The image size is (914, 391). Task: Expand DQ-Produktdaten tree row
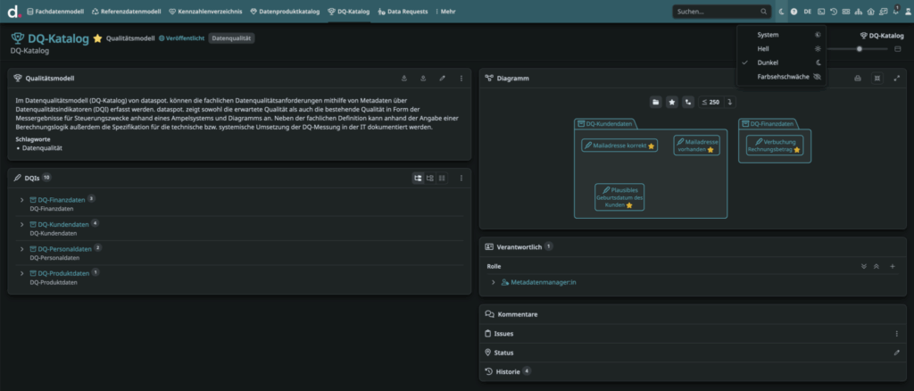click(21, 273)
